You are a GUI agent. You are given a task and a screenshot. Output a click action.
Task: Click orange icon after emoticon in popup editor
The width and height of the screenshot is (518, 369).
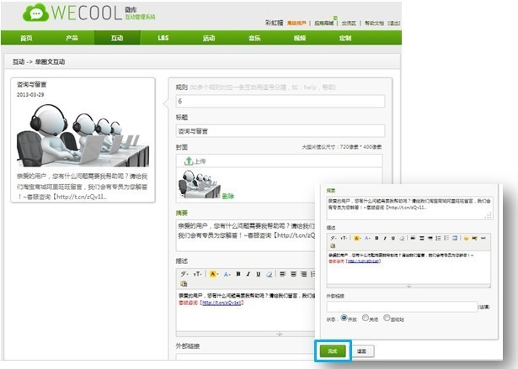pyautogui.click(x=475, y=238)
